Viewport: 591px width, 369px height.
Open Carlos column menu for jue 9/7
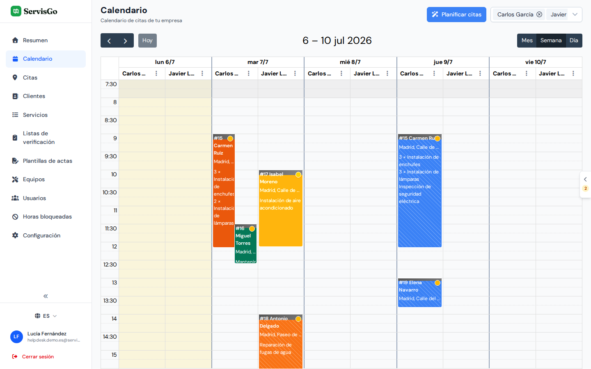click(434, 73)
